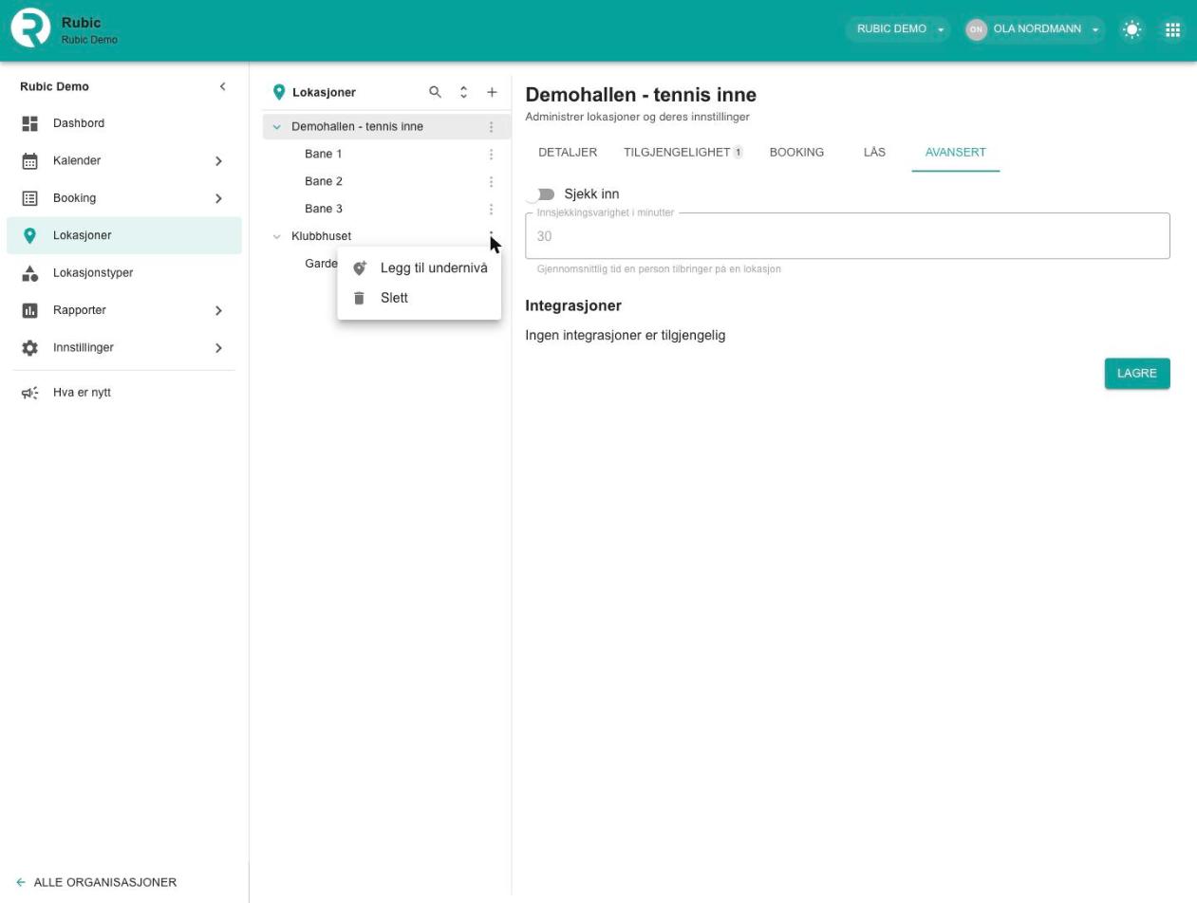Collapse the Demohallen - tennis inne tree node
This screenshot has height=903, width=1197.
click(x=277, y=126)
